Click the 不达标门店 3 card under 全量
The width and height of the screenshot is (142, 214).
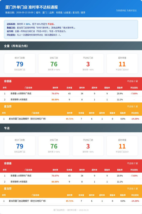[x=88, y=64]
